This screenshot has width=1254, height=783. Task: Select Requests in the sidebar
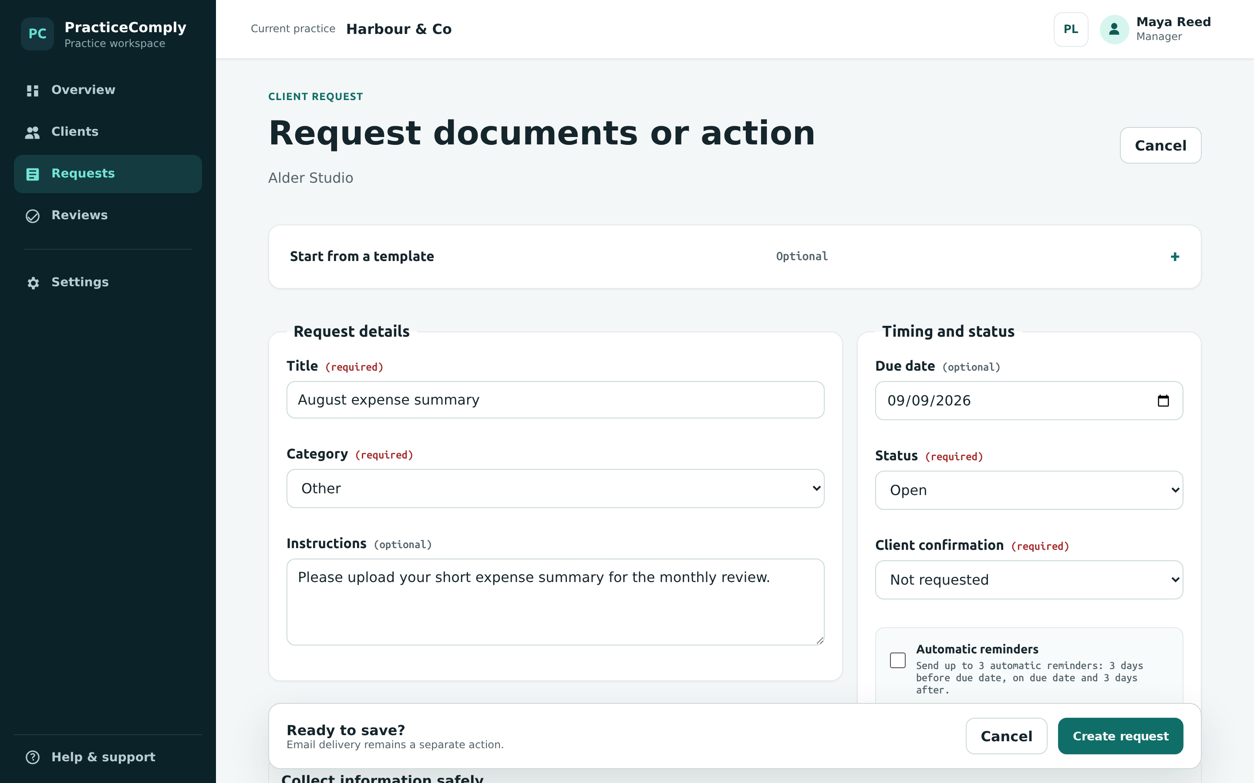[x=108, y=174]
